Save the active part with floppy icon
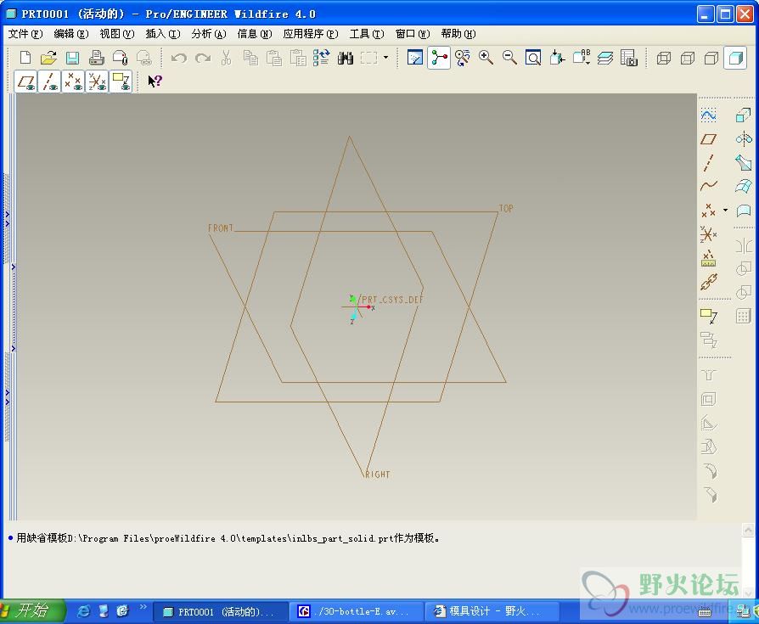 tap(73, 58)
